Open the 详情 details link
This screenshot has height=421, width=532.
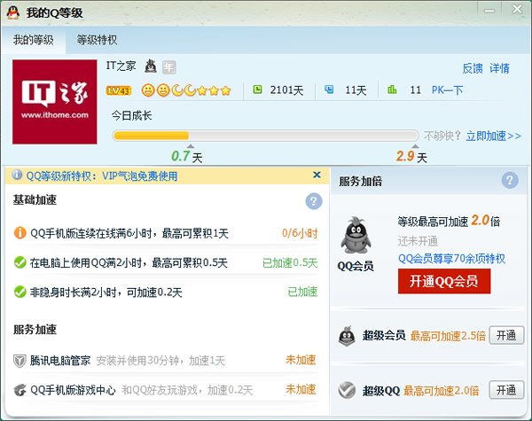[x=499, y=68]
